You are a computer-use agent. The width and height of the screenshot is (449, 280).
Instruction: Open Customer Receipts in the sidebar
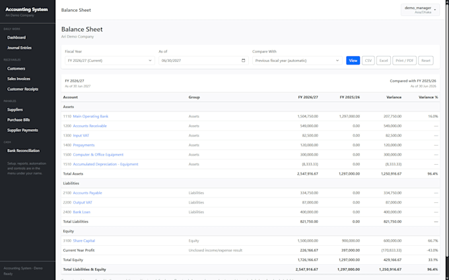coord(22,89)
